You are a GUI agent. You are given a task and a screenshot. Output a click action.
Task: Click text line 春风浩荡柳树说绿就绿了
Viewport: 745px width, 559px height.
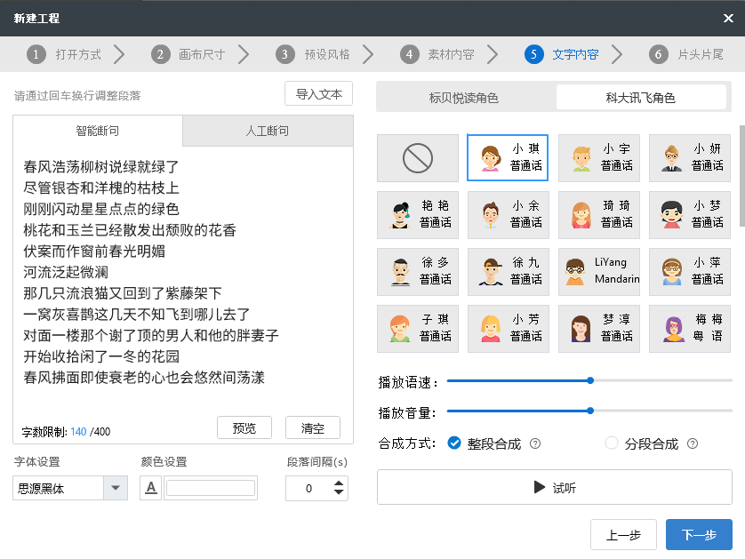click(101, 167)
